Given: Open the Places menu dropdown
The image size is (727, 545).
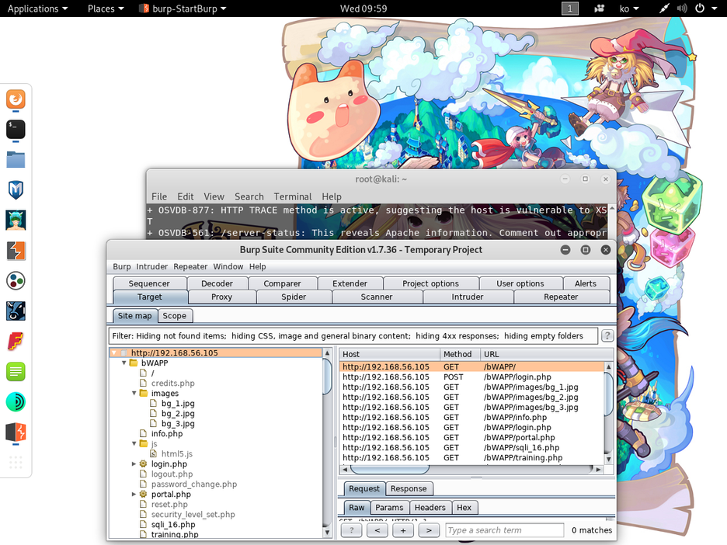Looking at the screenshot, I should point(106,9).
